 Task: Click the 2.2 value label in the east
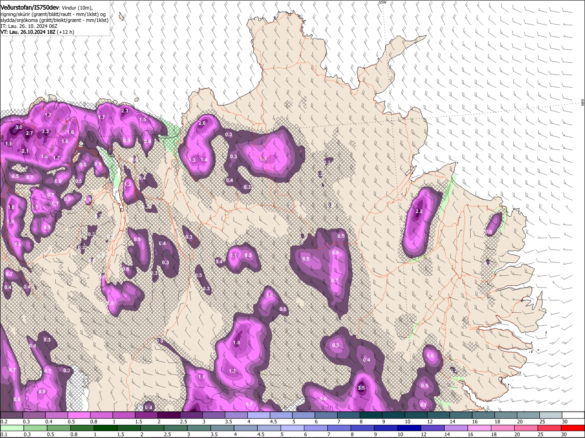420,211
